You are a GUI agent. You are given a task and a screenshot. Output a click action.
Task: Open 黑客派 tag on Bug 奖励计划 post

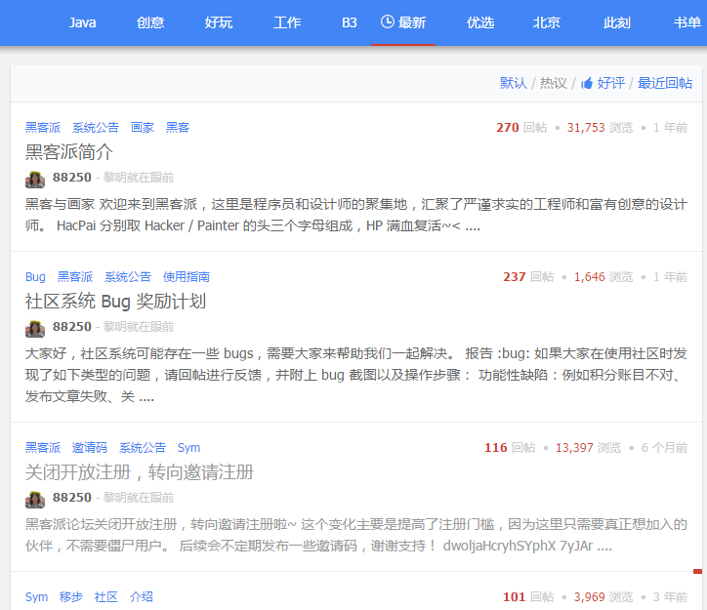pyautogui.click(x=75, y=276)
